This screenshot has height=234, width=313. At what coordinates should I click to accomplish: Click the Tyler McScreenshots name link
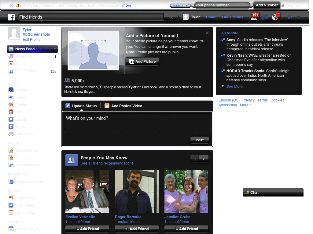point(36,32)
